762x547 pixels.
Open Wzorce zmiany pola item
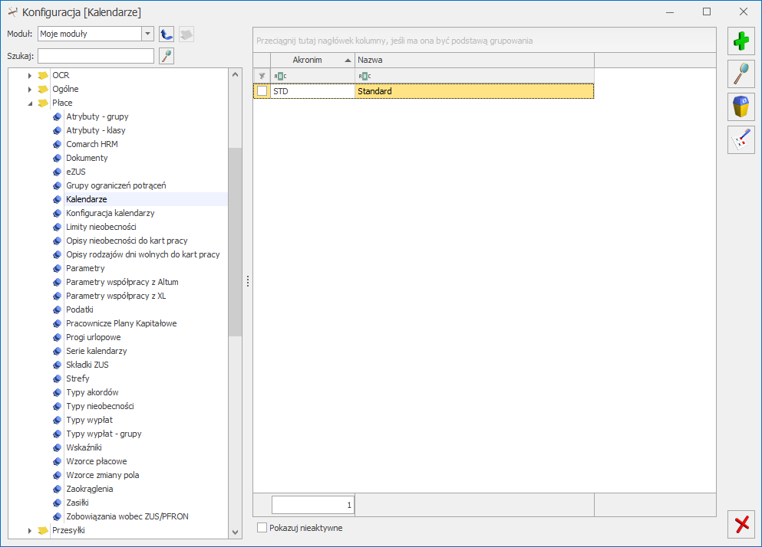coord(103,475)
